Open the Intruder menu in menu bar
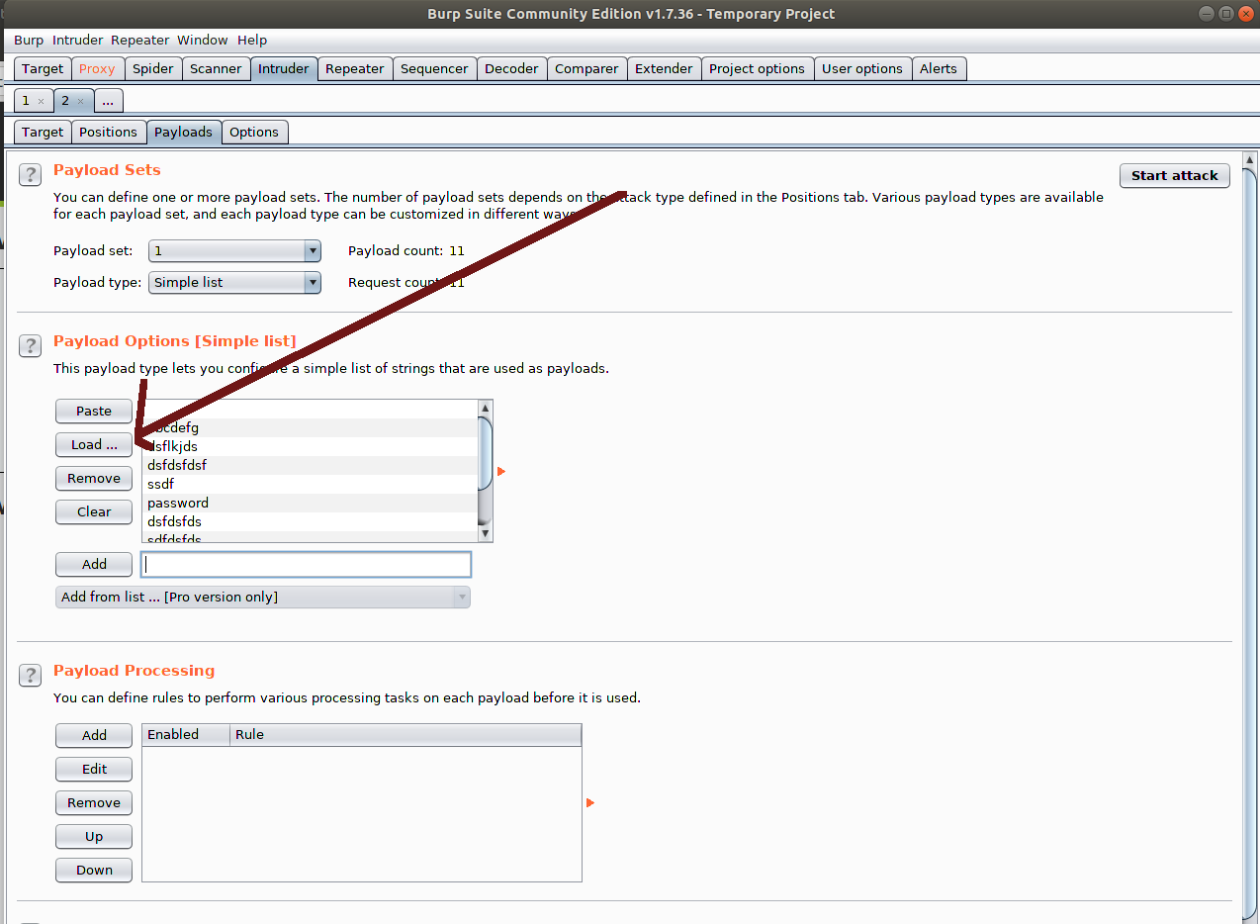Screen dimensions: 1260x924 tap(77, 41)
